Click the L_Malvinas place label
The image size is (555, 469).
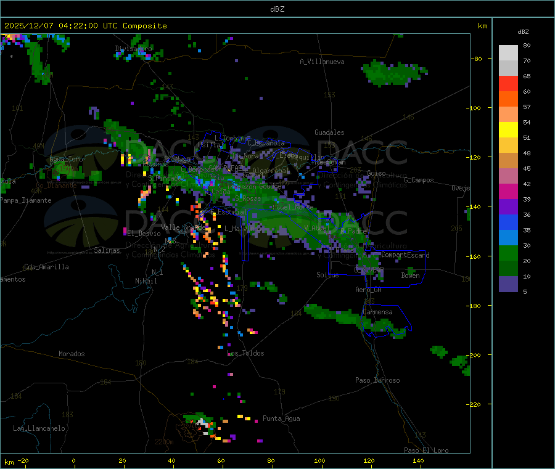[x=243, y=229]
